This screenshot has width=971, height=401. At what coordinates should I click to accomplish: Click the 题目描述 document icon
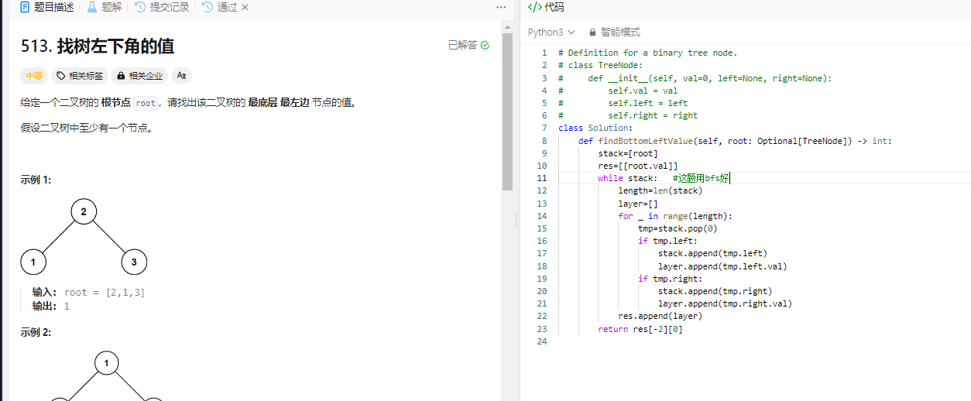[x=25, y=7]
